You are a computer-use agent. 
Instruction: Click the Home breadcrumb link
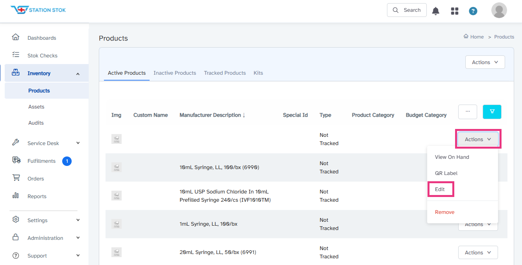[x=474, y=37]
